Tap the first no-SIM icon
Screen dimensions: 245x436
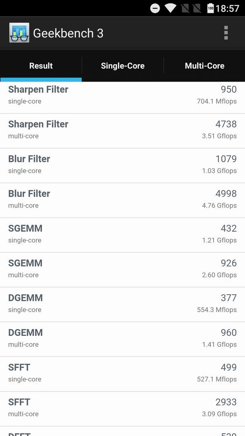(185, 8)
